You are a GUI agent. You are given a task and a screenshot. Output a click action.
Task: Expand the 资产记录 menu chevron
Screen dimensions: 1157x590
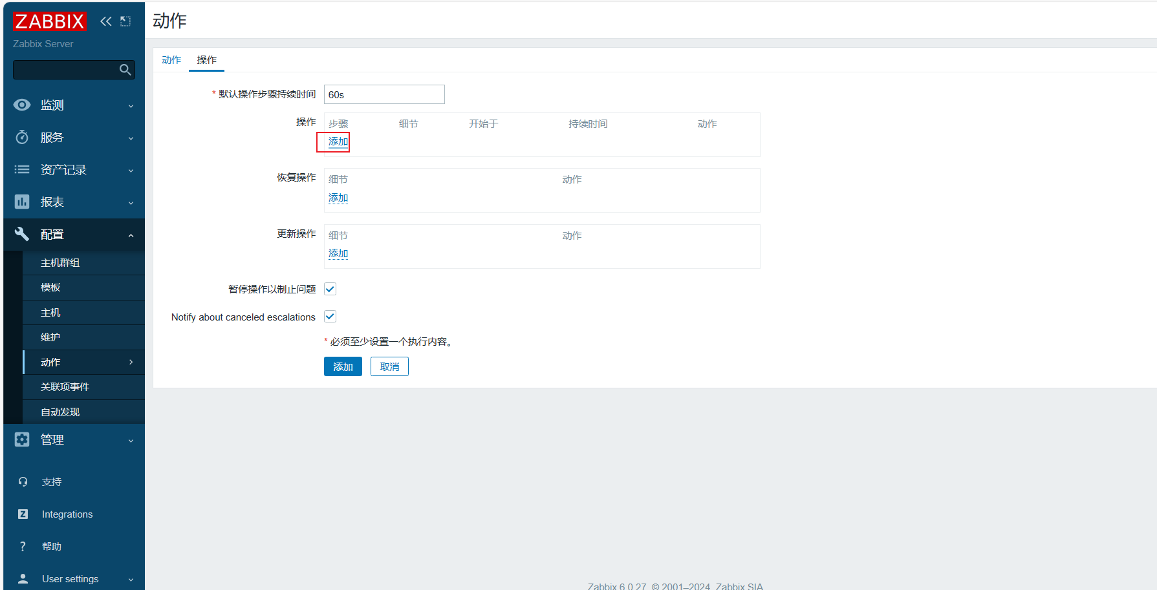pos(131,171)
